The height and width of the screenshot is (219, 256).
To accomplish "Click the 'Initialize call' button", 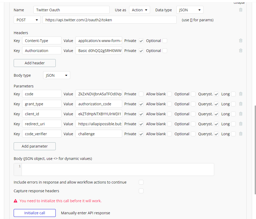I will [35, 213].
